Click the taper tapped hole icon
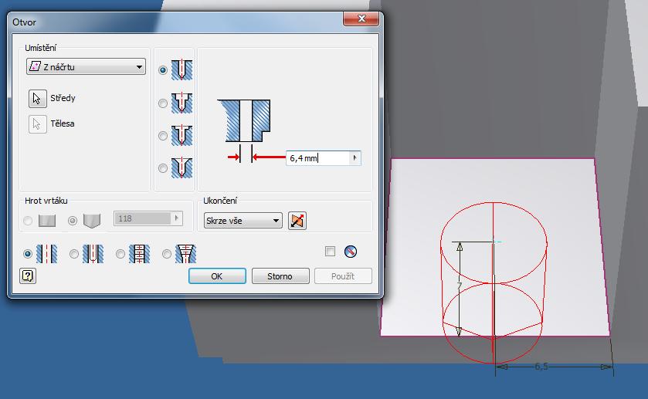This screenshot has height=399, width=648. click(x=185, y=254)
